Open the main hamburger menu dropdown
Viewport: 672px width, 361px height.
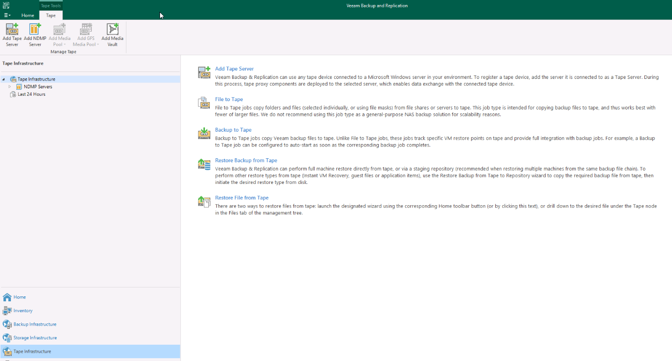tap(7, 15)
